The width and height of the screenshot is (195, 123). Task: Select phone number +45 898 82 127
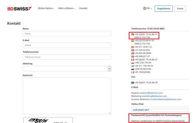142,56
